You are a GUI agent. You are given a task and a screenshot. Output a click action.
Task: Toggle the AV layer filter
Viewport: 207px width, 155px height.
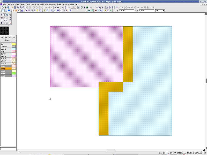(x=10, y=38)
